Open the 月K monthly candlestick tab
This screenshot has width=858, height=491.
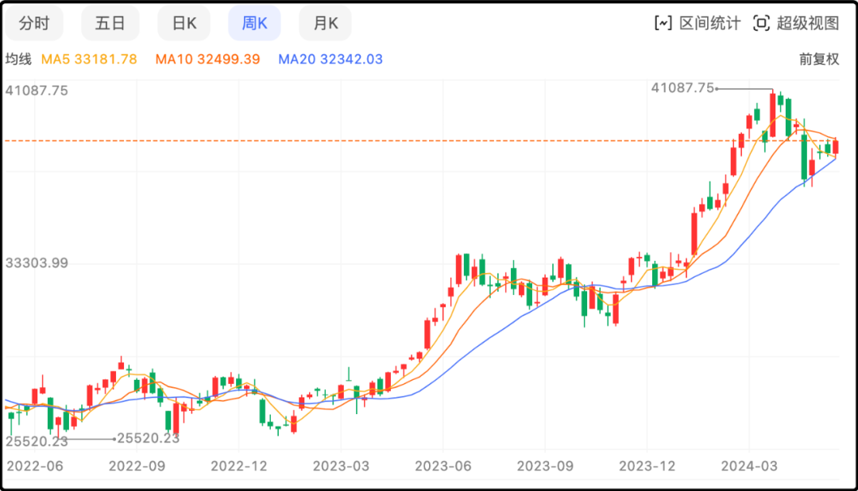[325, 23]
